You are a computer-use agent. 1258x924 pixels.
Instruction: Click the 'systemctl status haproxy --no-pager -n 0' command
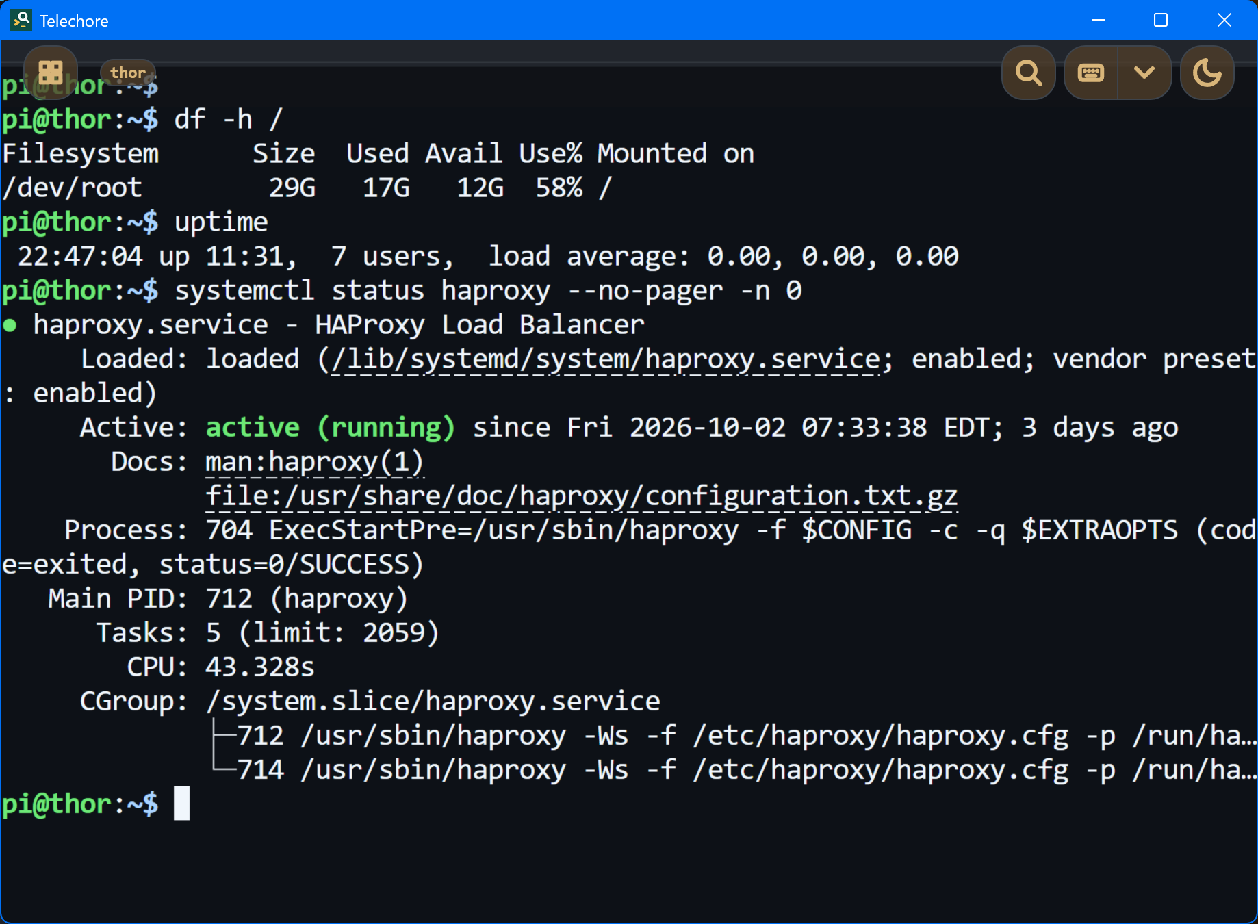[x=488, y=291]
